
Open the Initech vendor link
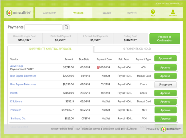point(14,93)
